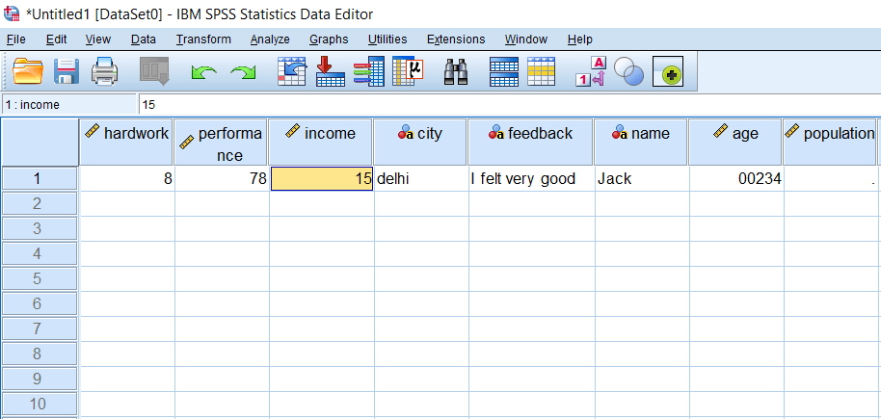Select the income column header
Viewport: 881px width, 419px height.
[x=321, y=142]
